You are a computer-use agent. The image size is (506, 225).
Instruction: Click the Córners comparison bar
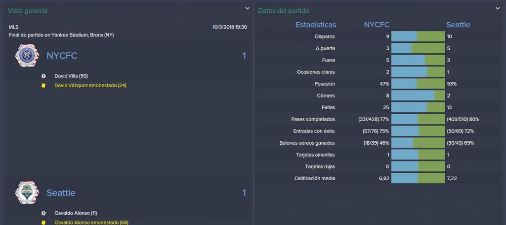pos(418,96)
